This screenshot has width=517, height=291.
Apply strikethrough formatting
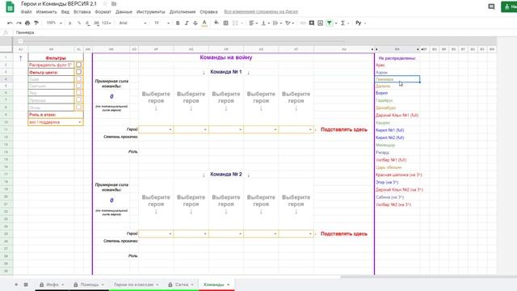click(x=195, y=23)
